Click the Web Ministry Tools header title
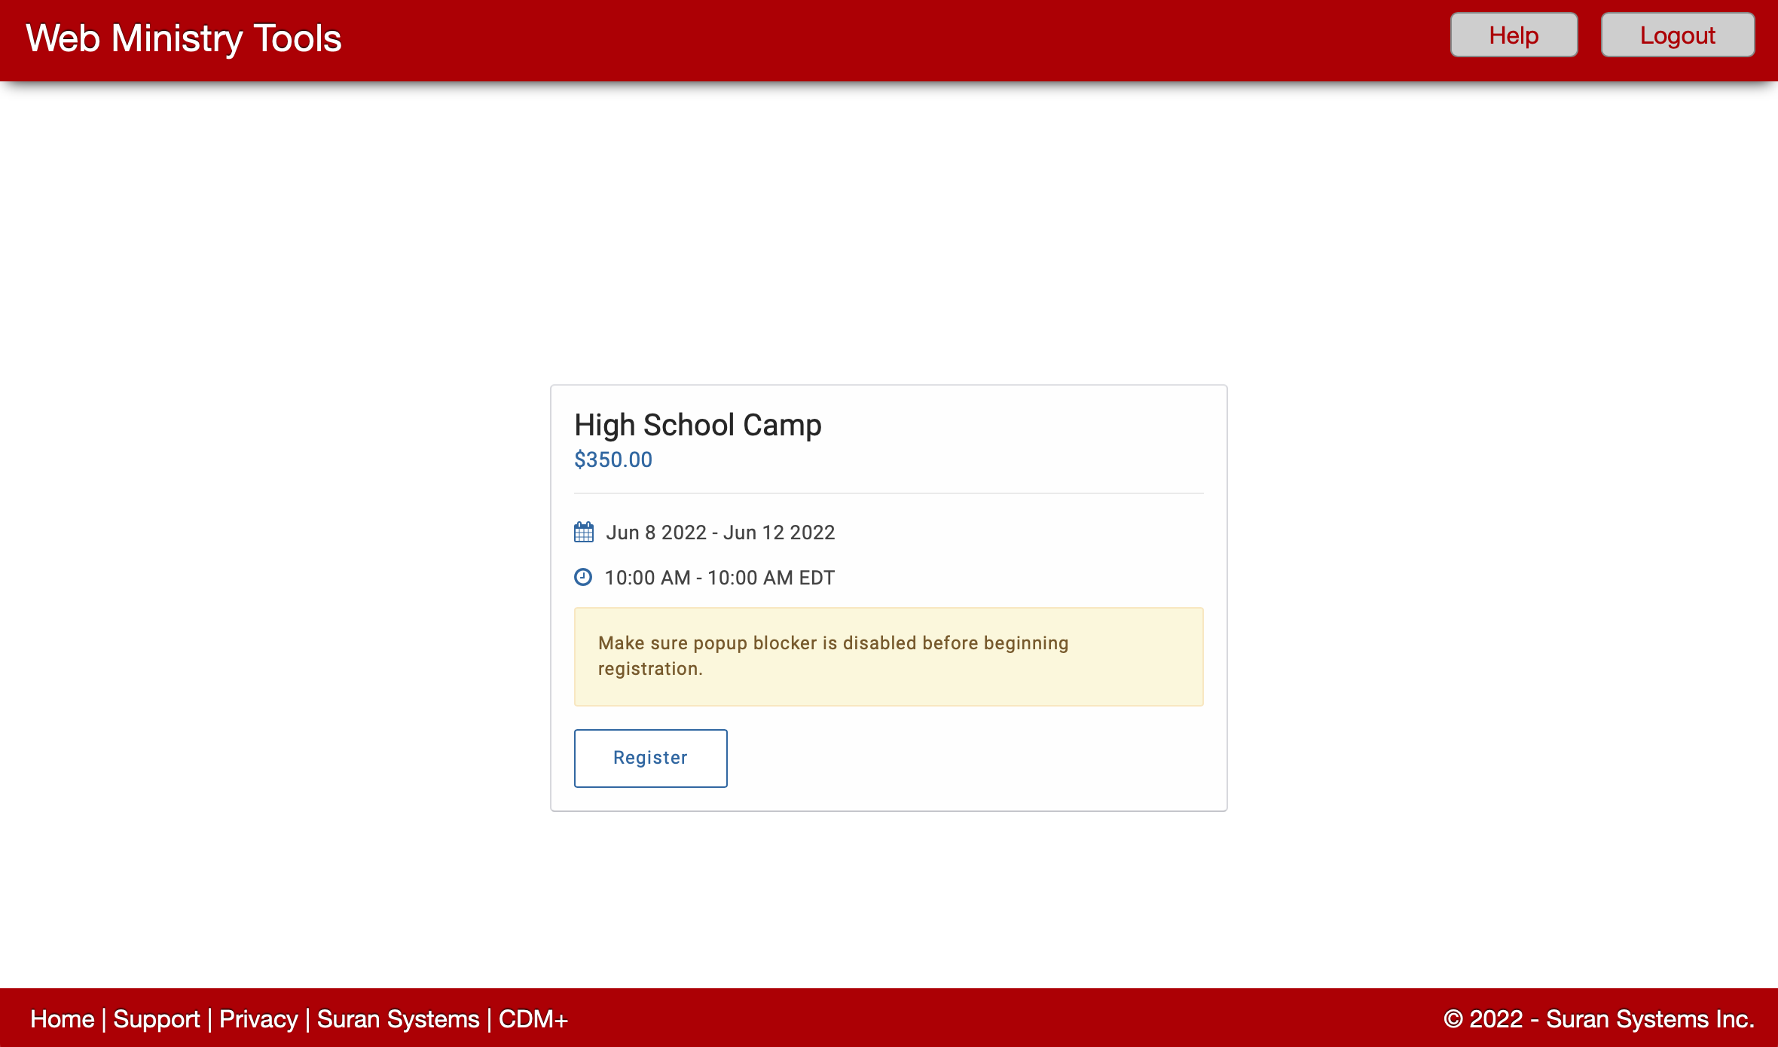 click(x=184, y=38)
